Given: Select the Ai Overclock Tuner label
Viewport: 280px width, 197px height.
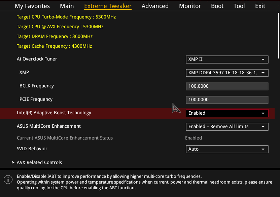Looking at the screenshot, I should coord(37,59).
